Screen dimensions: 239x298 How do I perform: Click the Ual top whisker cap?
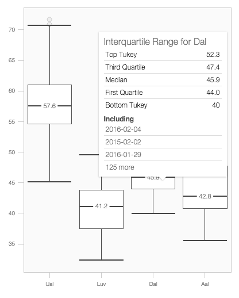[x=49, y=25]
